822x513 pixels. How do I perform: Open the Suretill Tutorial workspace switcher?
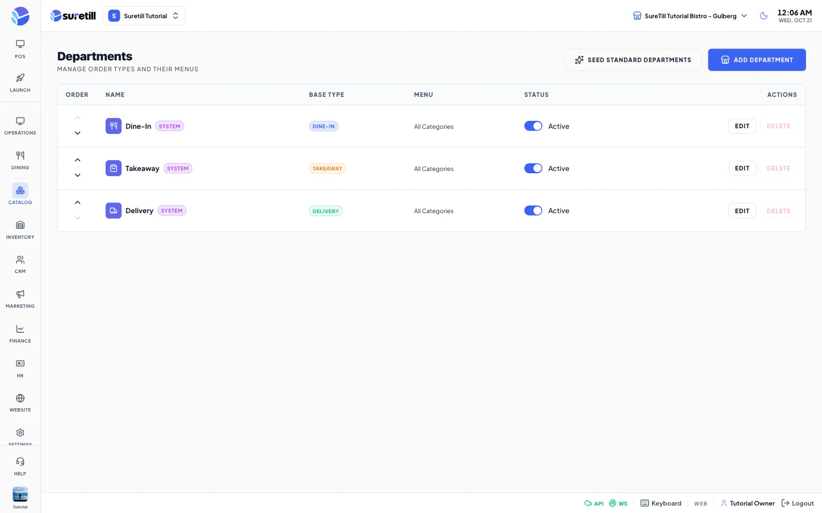pos(144,16)
